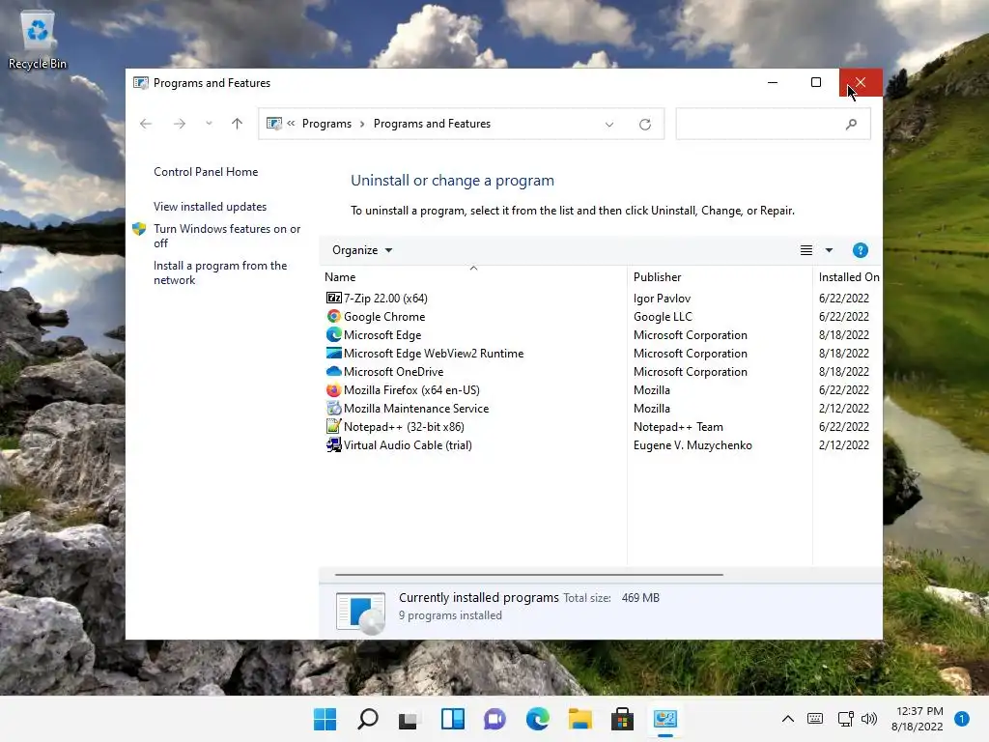Click the Google Chrome icon in list
The image size is (989, 742).
333,316
